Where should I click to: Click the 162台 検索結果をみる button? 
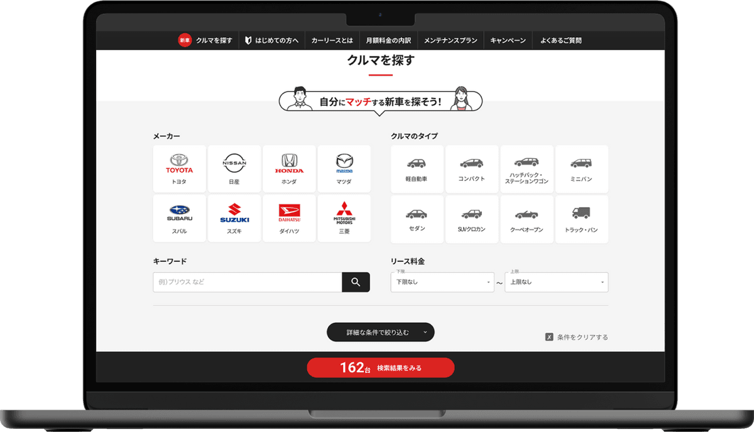(381, 368)
